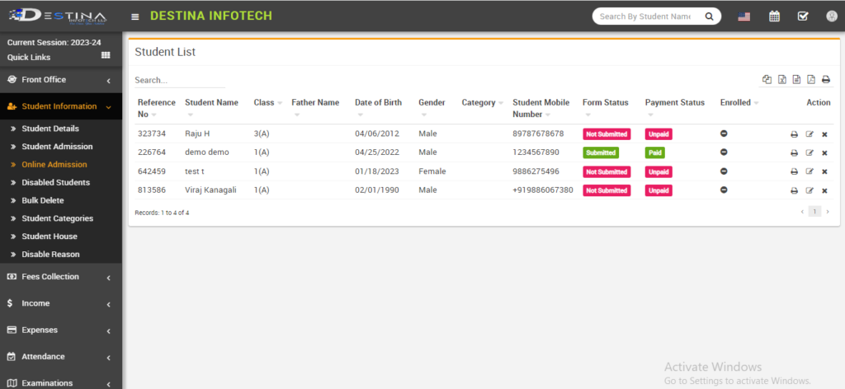Open the calendar icon in header
Image resolution: width=845 pixels, height=389 pixels.
(774, 16)
